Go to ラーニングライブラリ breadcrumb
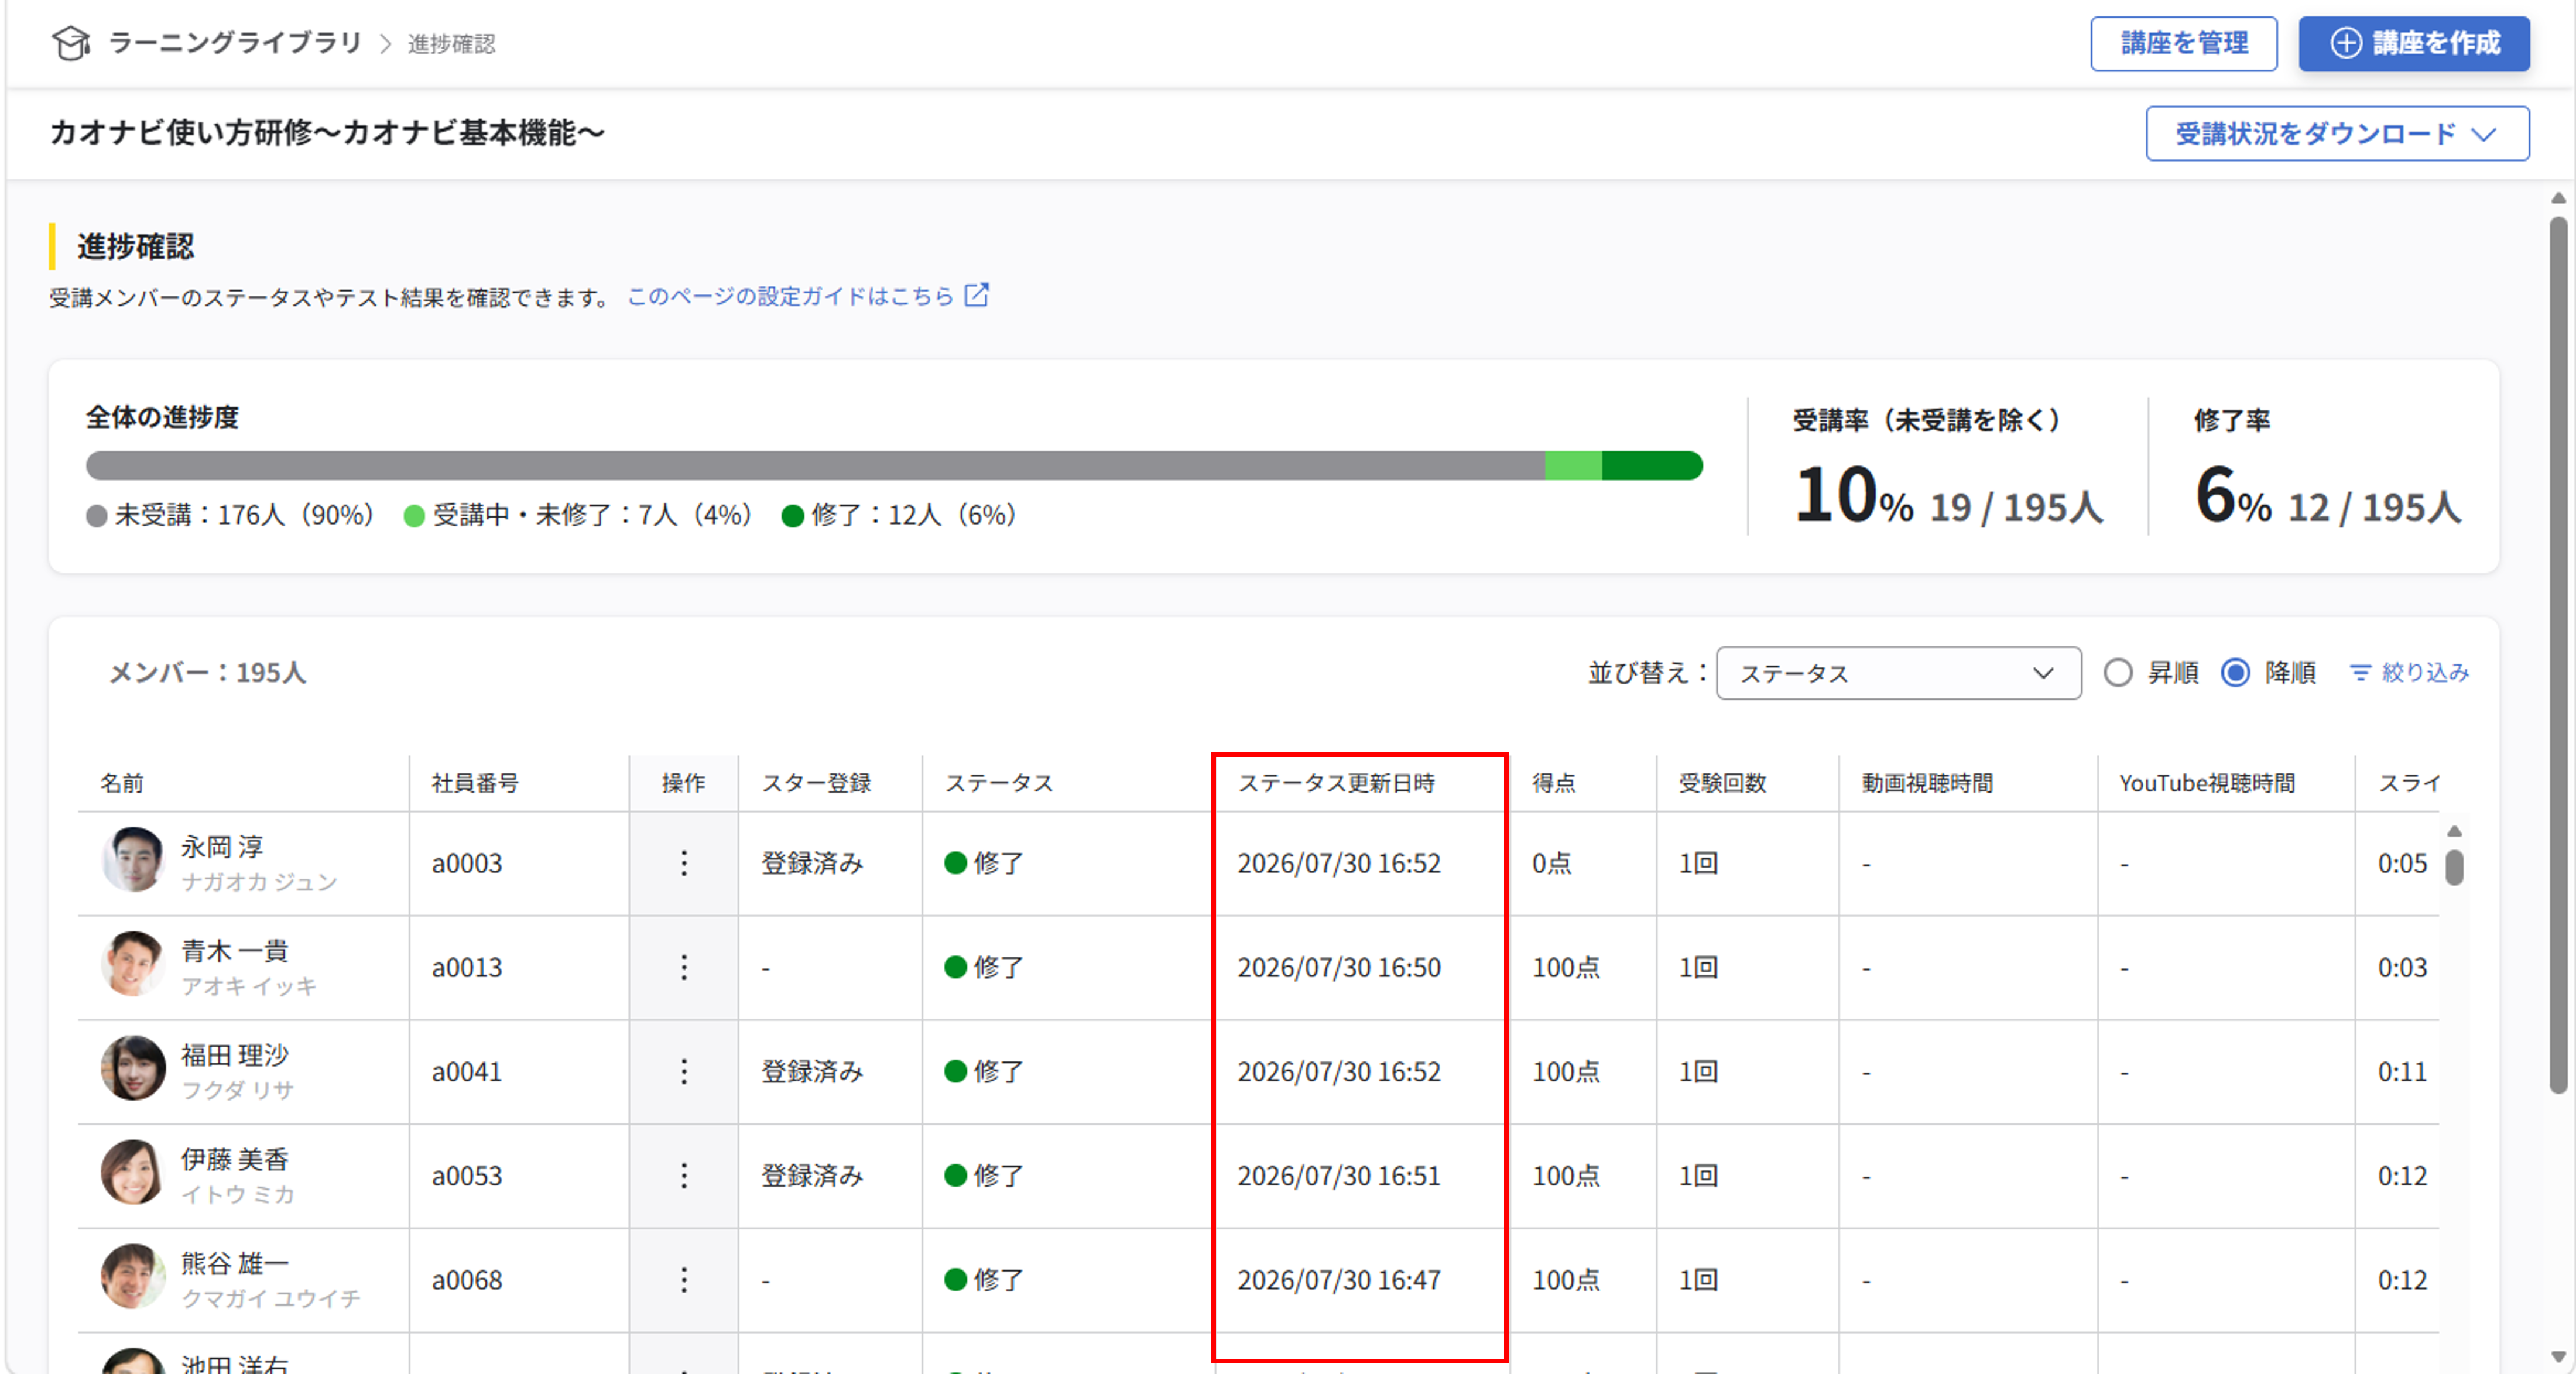 (235, 43)
